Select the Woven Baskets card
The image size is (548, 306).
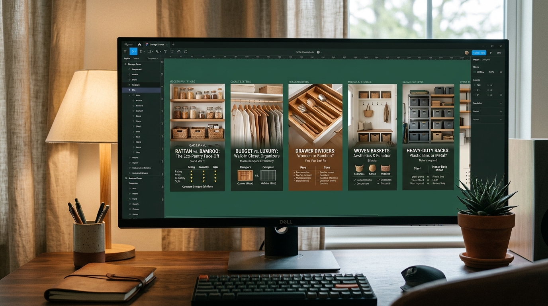point(372,137)
